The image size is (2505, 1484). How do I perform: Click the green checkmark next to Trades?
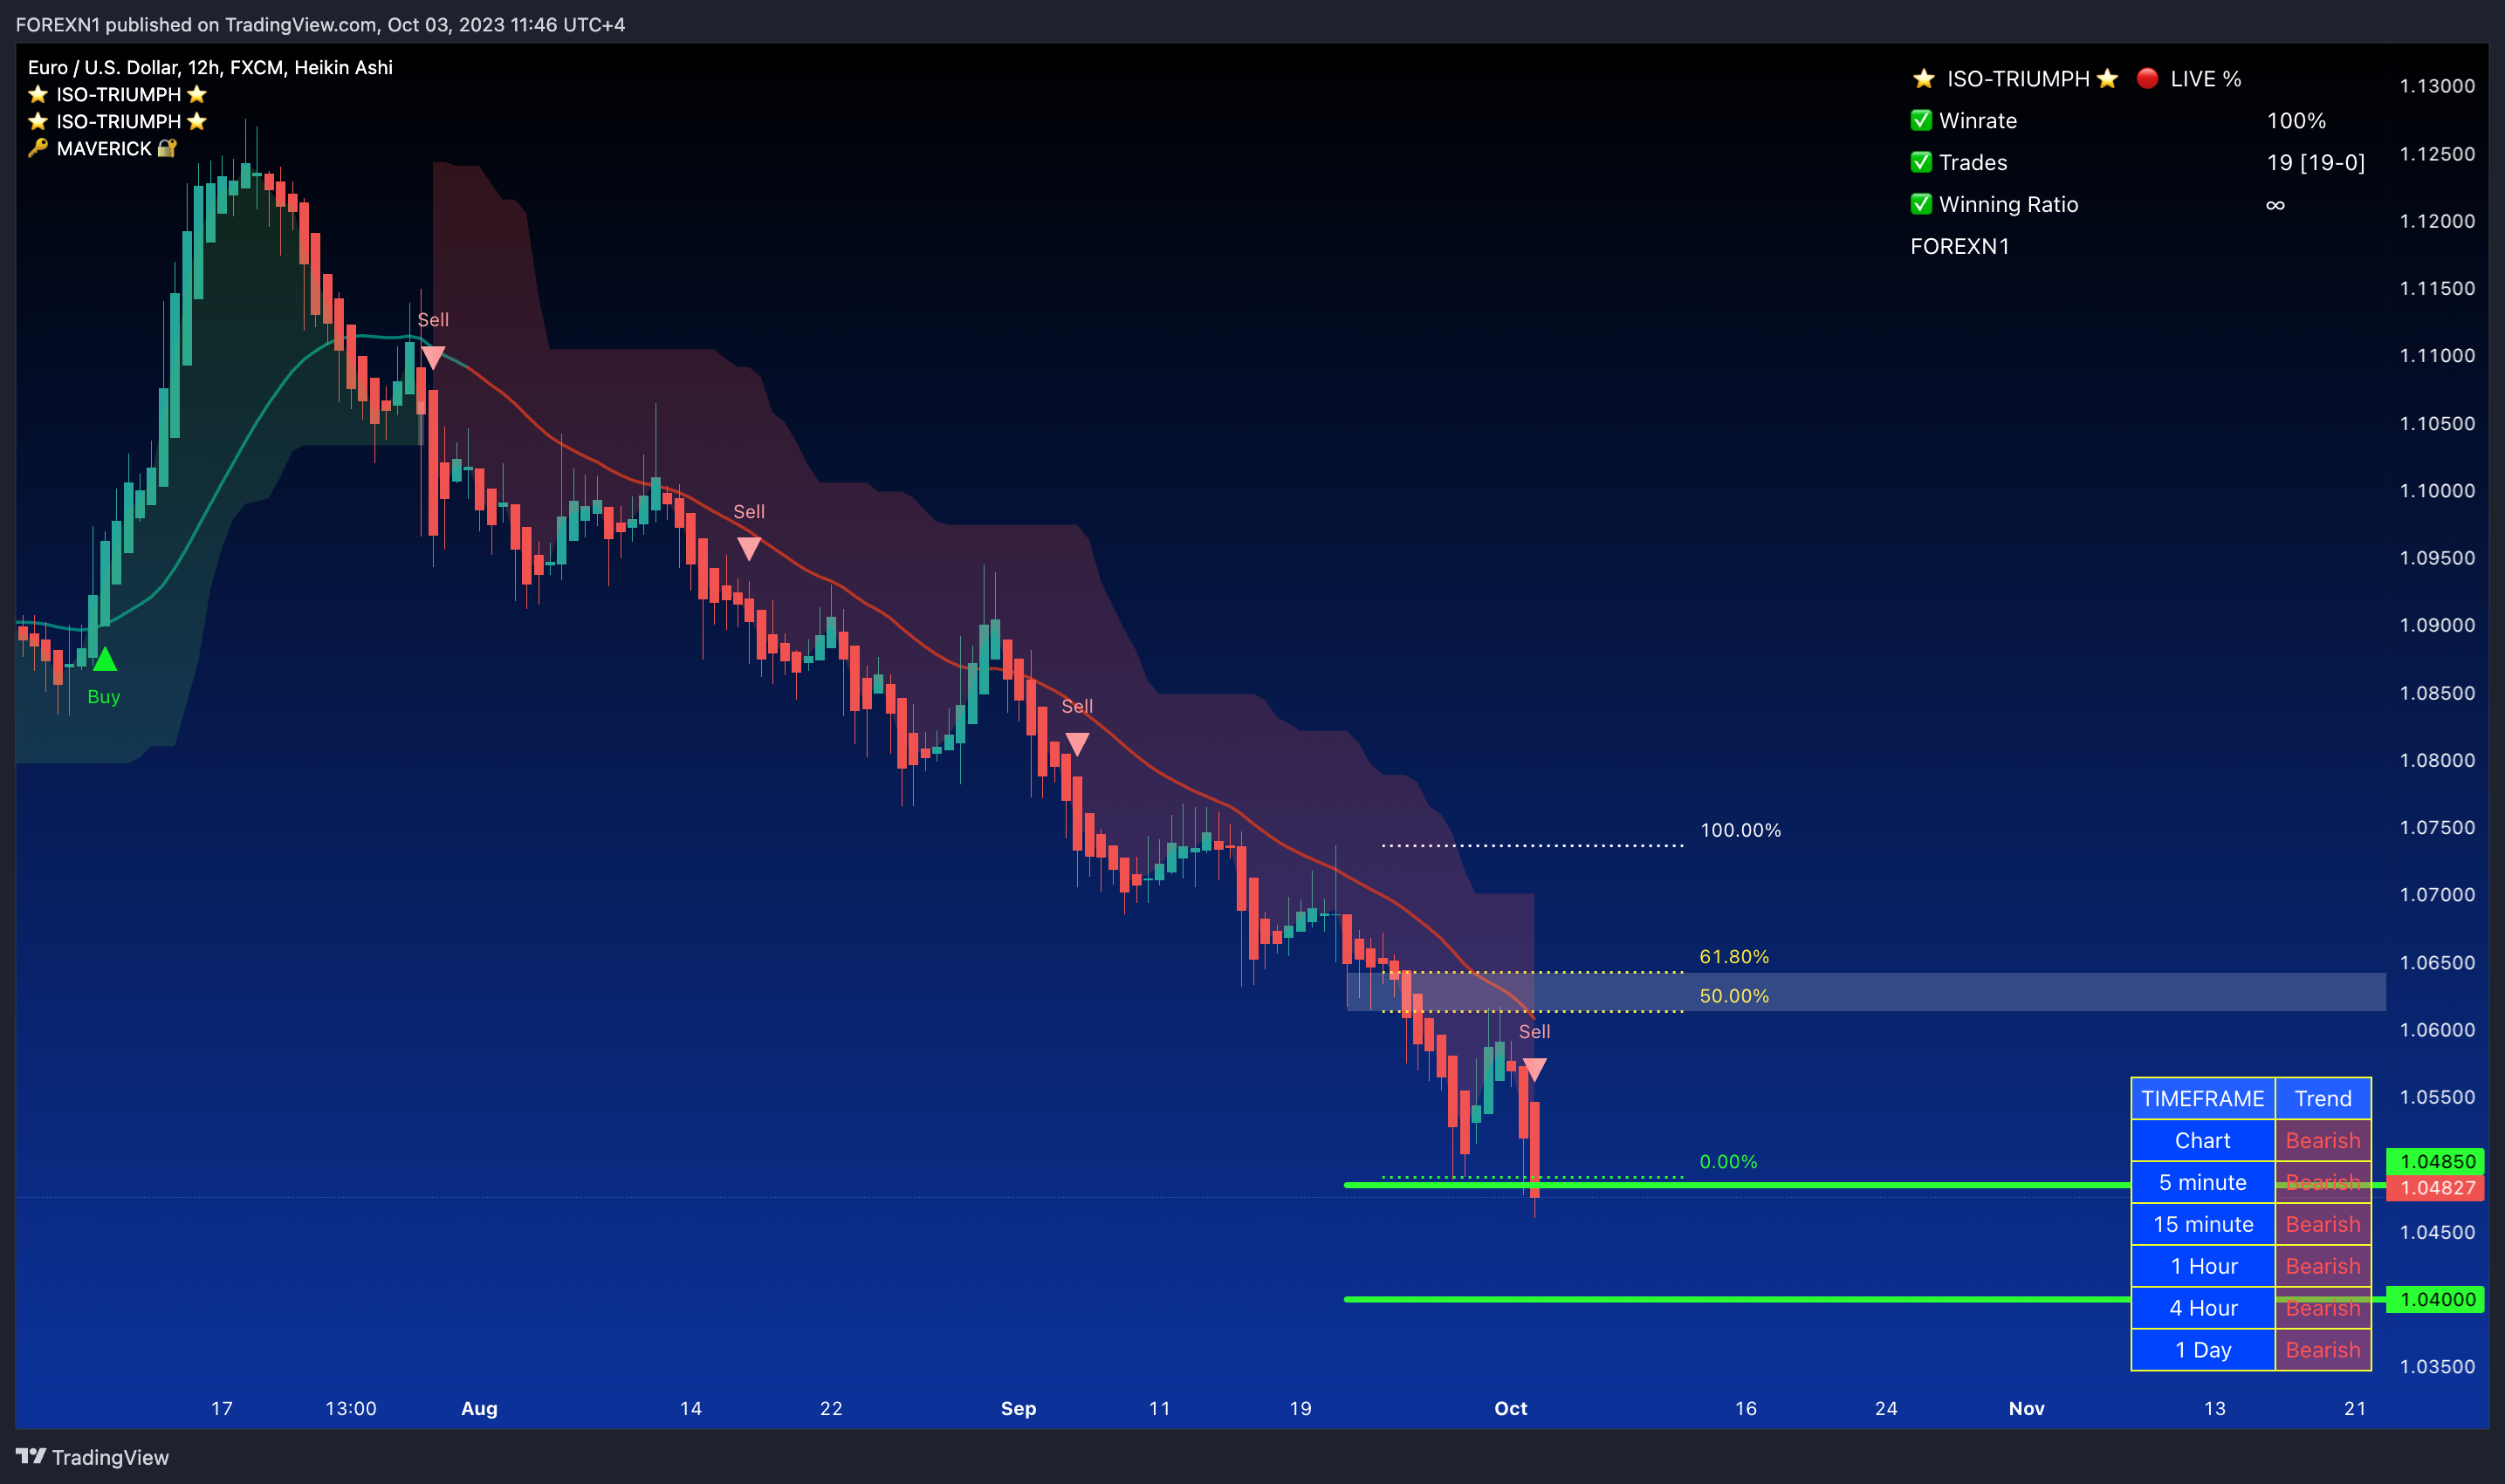[x=1921, y=162]
